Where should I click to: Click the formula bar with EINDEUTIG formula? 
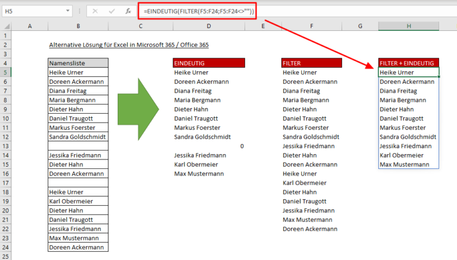(298, 11)
